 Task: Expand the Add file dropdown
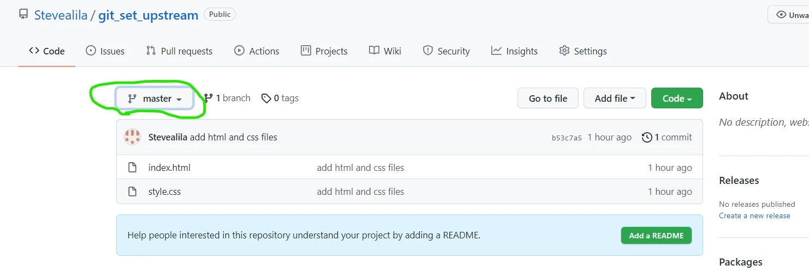(x=615, y=98)
